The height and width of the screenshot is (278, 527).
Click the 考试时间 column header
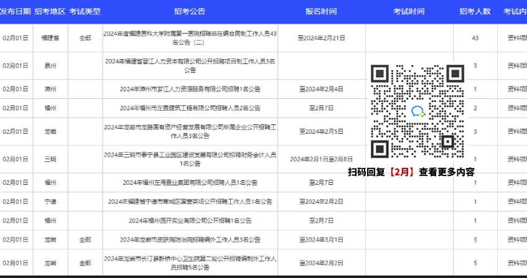[x=409, y=11]
